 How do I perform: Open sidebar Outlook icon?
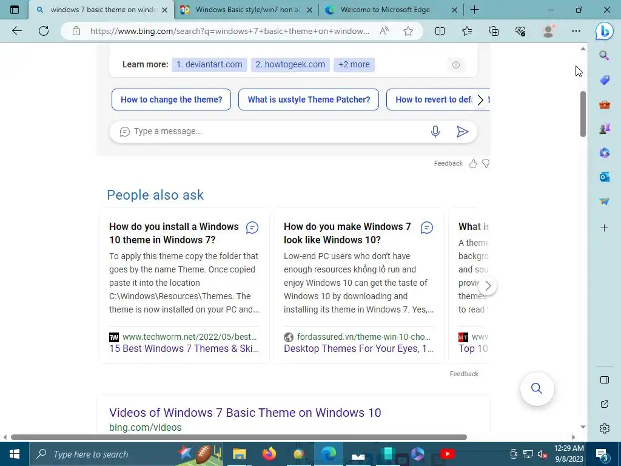pos(605,177)
